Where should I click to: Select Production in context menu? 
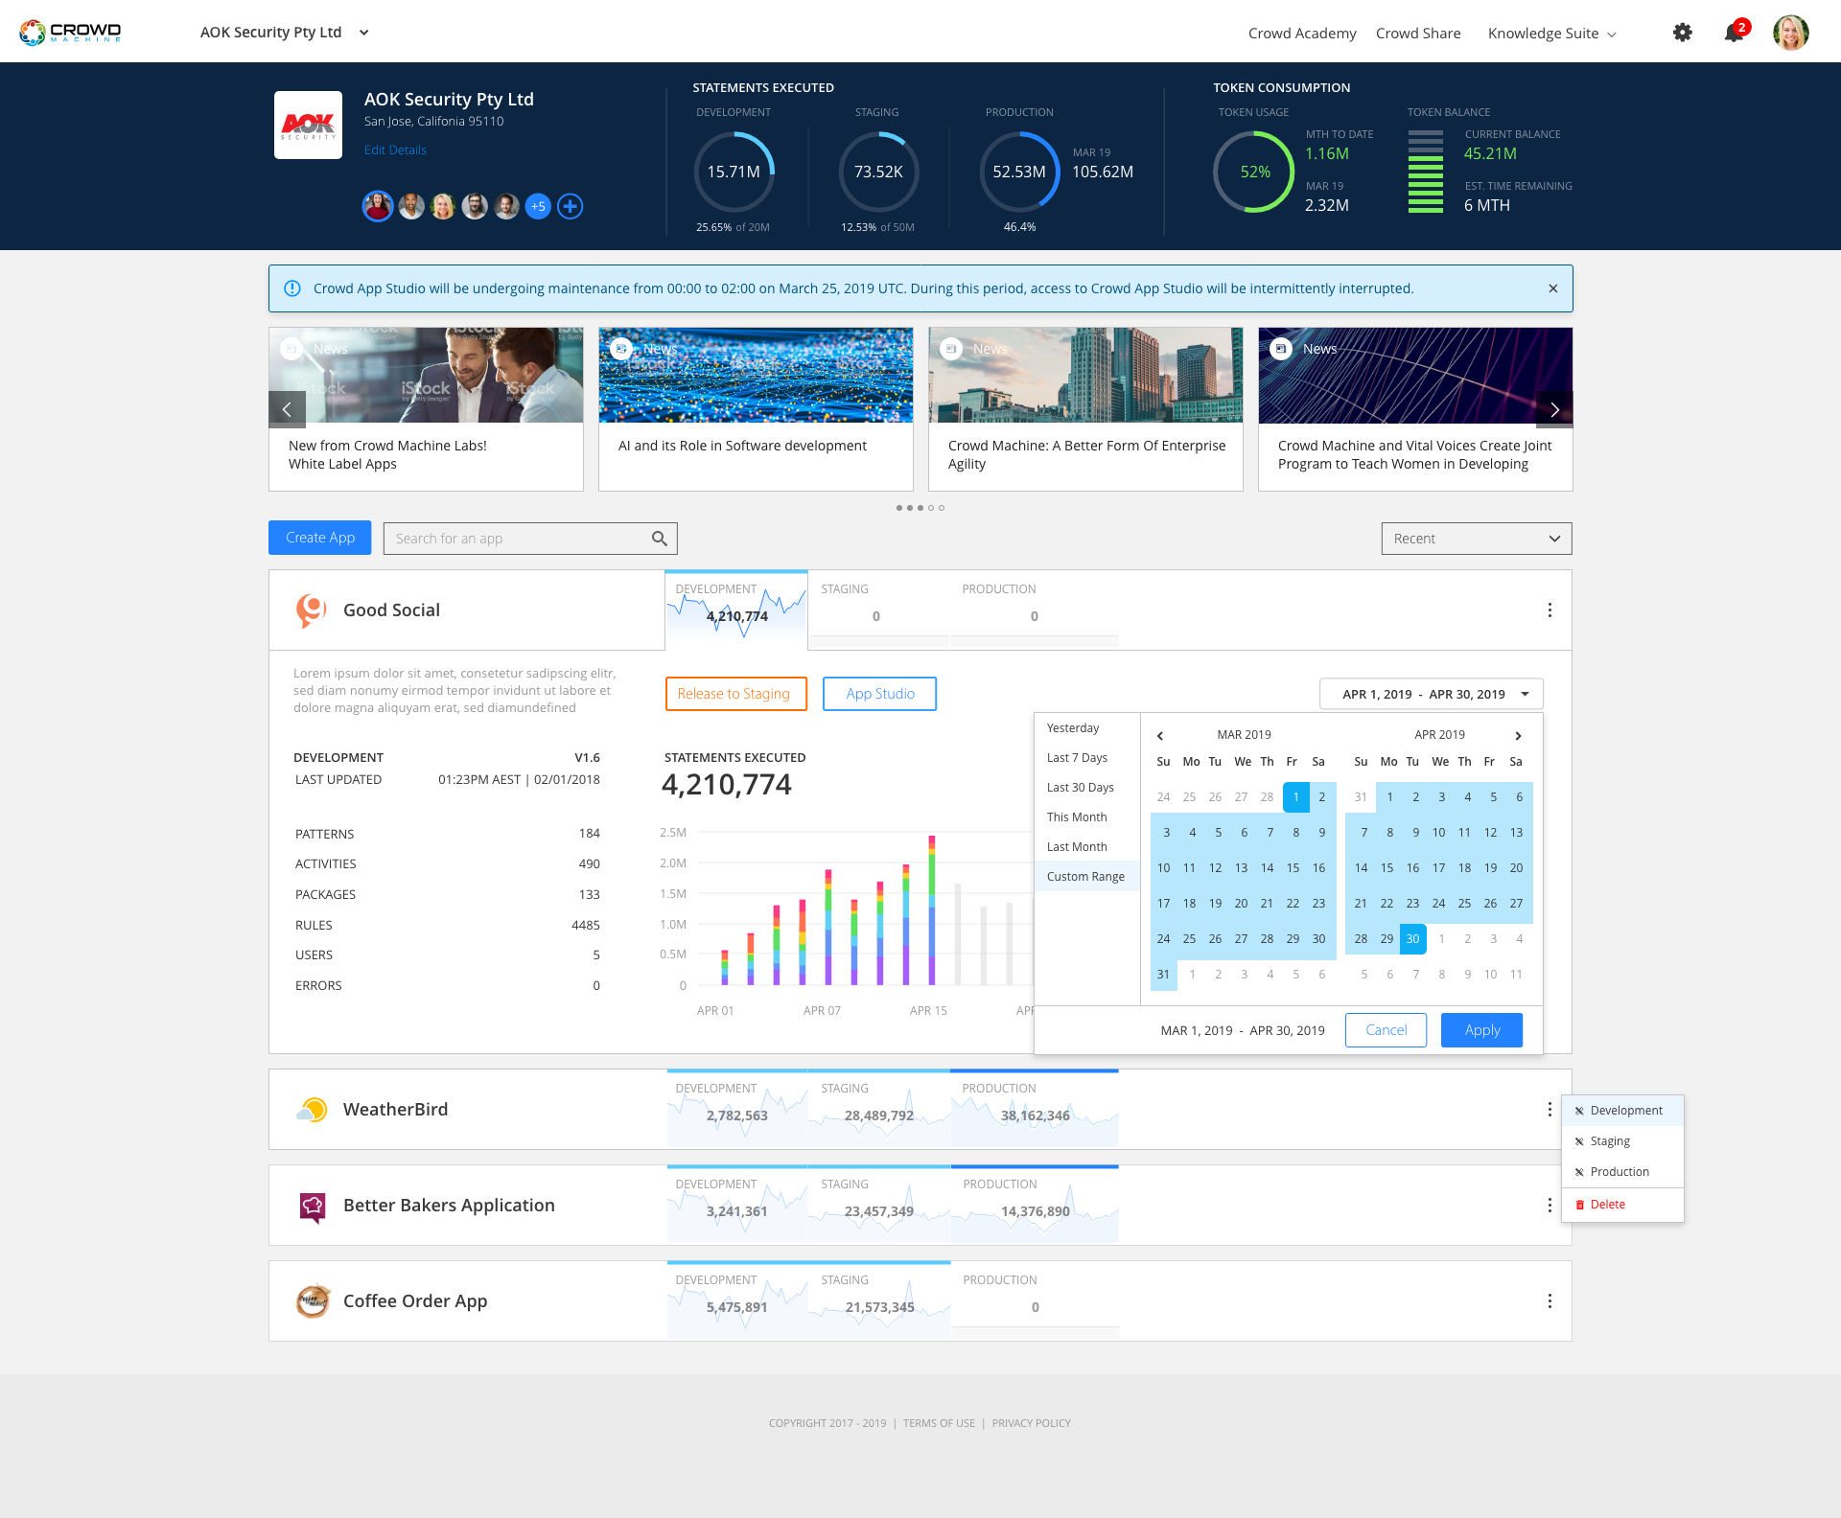pyautogui.click(x=1622, y=1172)
